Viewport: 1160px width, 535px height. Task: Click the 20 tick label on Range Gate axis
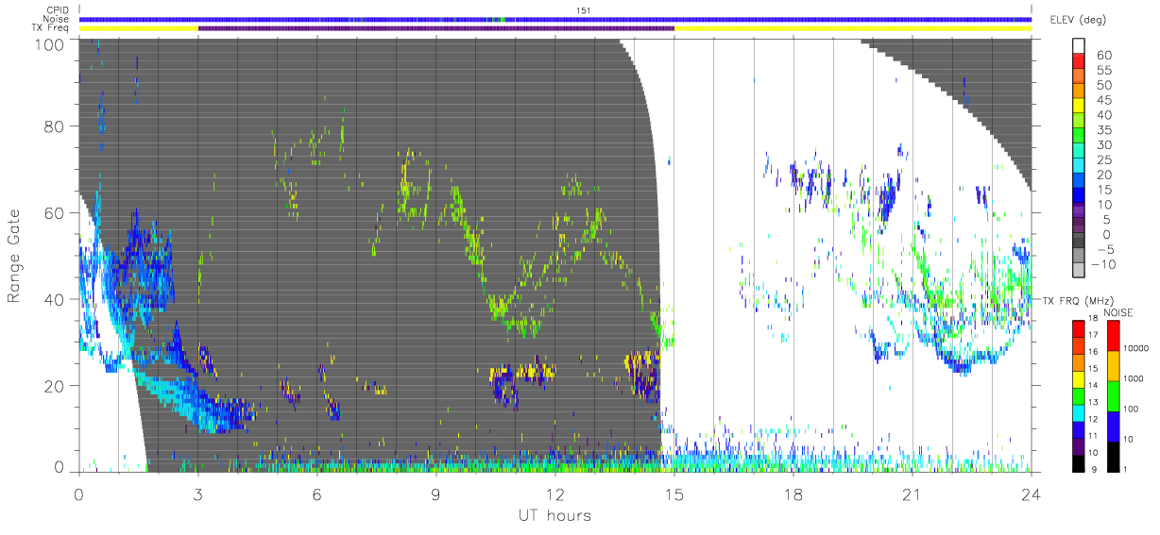pyautogui.click(x=54, y=385)
